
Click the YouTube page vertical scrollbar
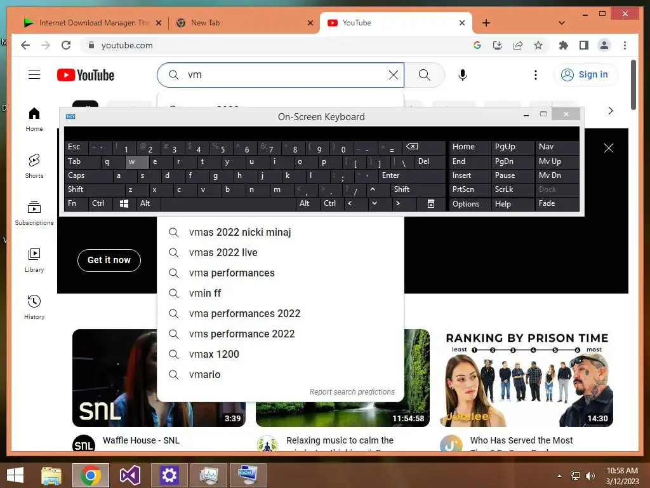click(633, 85)
